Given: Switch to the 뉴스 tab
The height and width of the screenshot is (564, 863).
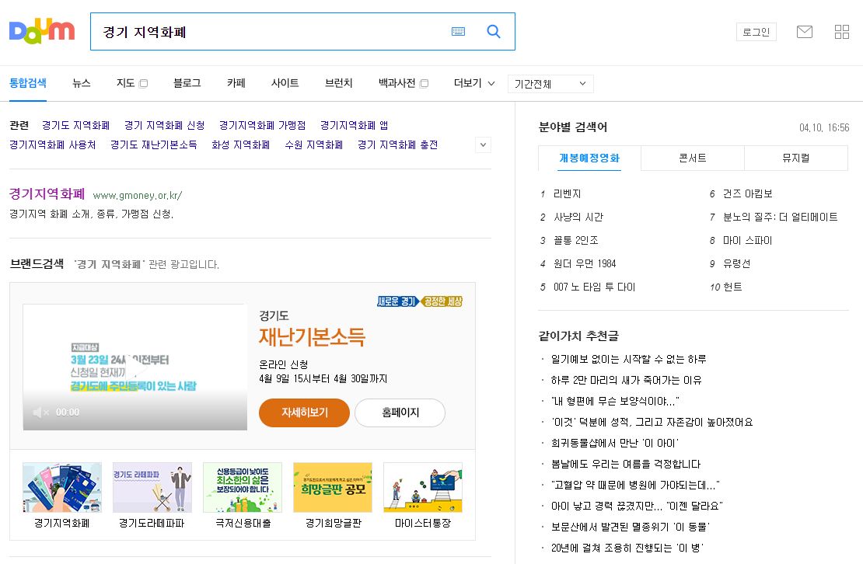Looking at the screenshot, I should pyautogui.click(x=82, y=83).
